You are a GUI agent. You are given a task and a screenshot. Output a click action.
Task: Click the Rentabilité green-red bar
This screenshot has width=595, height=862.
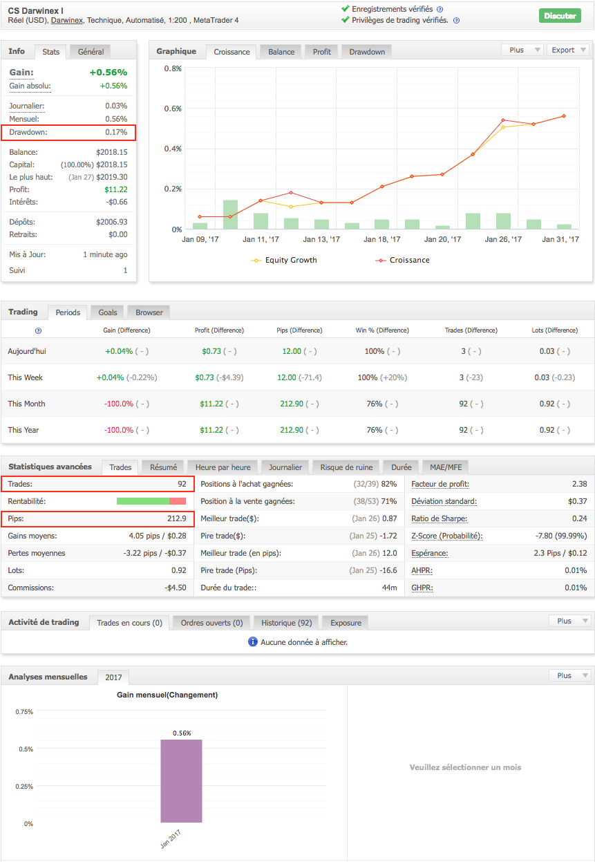[151, 500]
